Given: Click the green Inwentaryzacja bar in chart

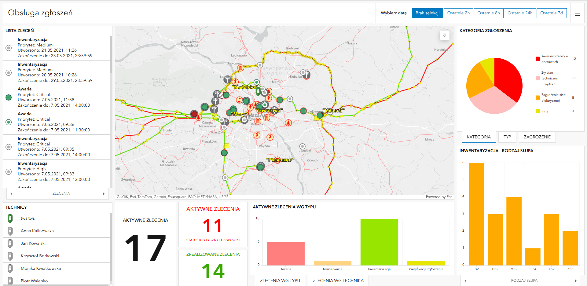Looking at the screenshot, I should click(x=379, y=242).
